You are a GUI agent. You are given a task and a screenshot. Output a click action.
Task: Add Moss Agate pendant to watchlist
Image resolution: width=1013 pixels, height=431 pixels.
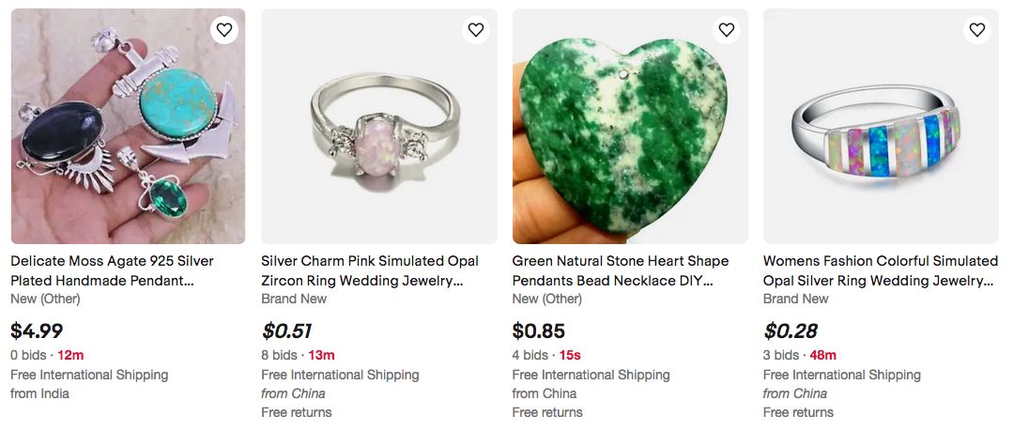[x=224, y=30]
